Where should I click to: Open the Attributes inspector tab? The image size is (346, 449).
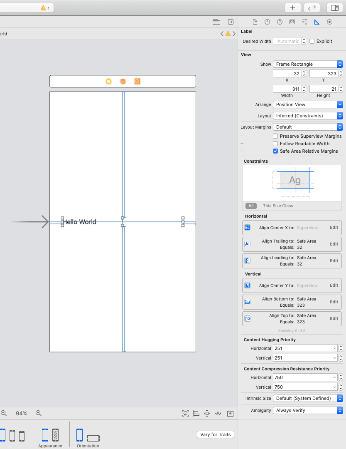304,22
